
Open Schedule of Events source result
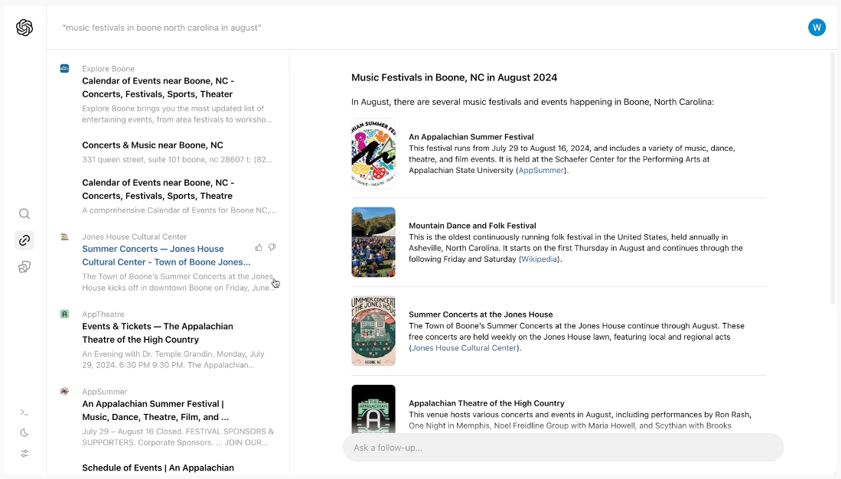click(158, 468)
